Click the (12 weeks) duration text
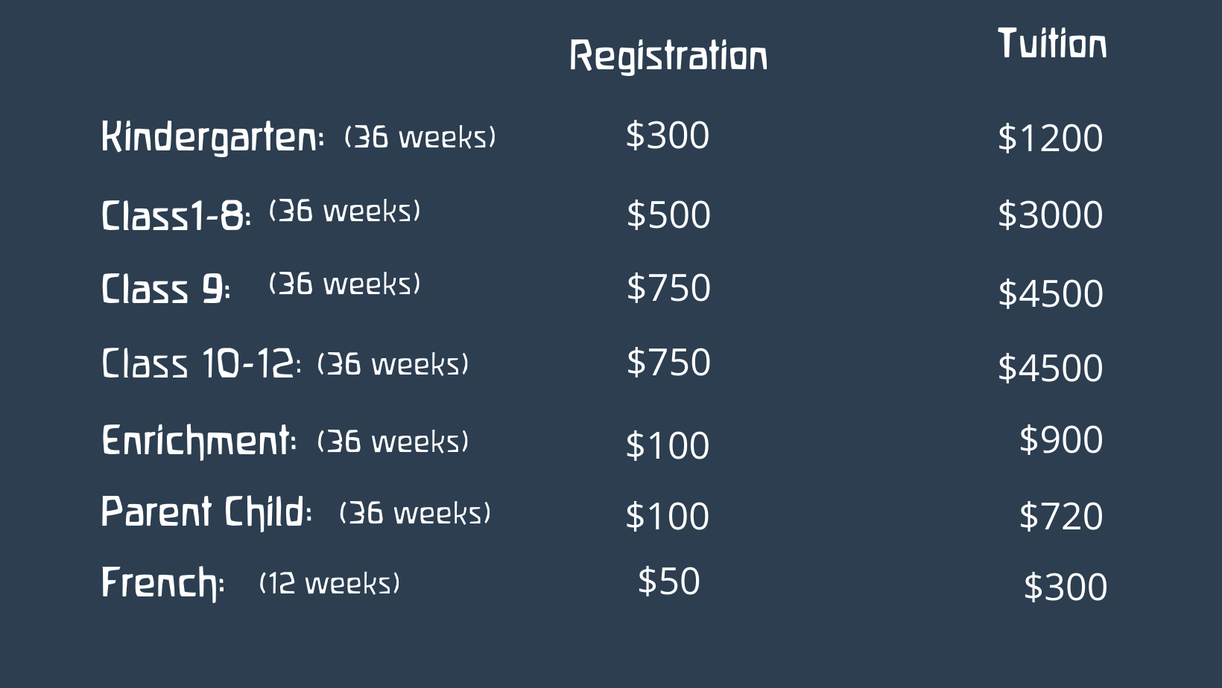Image resolution: width=1222 pixels, height=688 pixels. (x=329, y=583)
